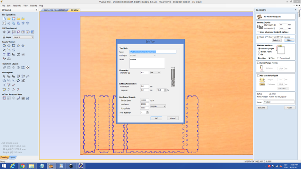Click the Array Copy black grid icon
Screen dimensions: 301x169
[23, 98]
